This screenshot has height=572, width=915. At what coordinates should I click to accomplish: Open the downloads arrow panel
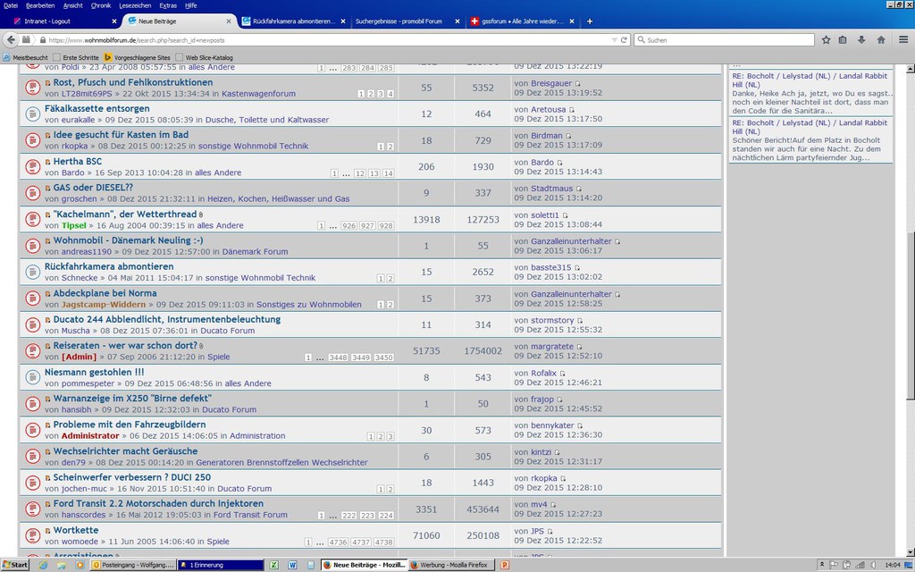click(x=861, y=39)
